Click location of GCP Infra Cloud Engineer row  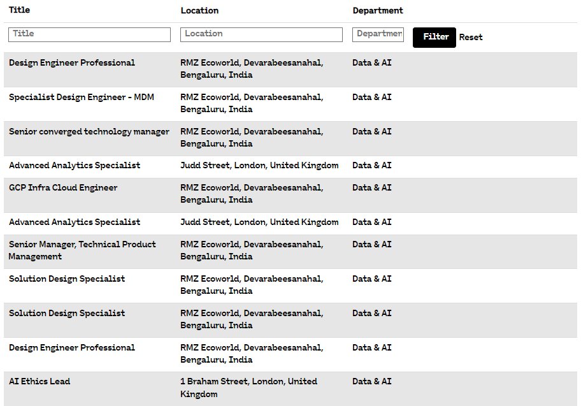tap(252, 194)
